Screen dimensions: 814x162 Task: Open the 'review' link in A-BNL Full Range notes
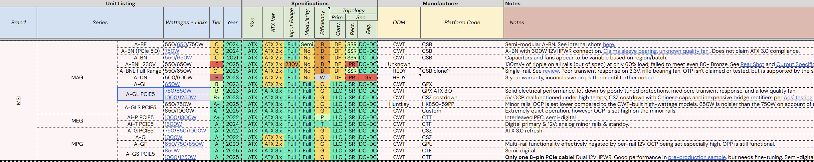coord(551,71)
